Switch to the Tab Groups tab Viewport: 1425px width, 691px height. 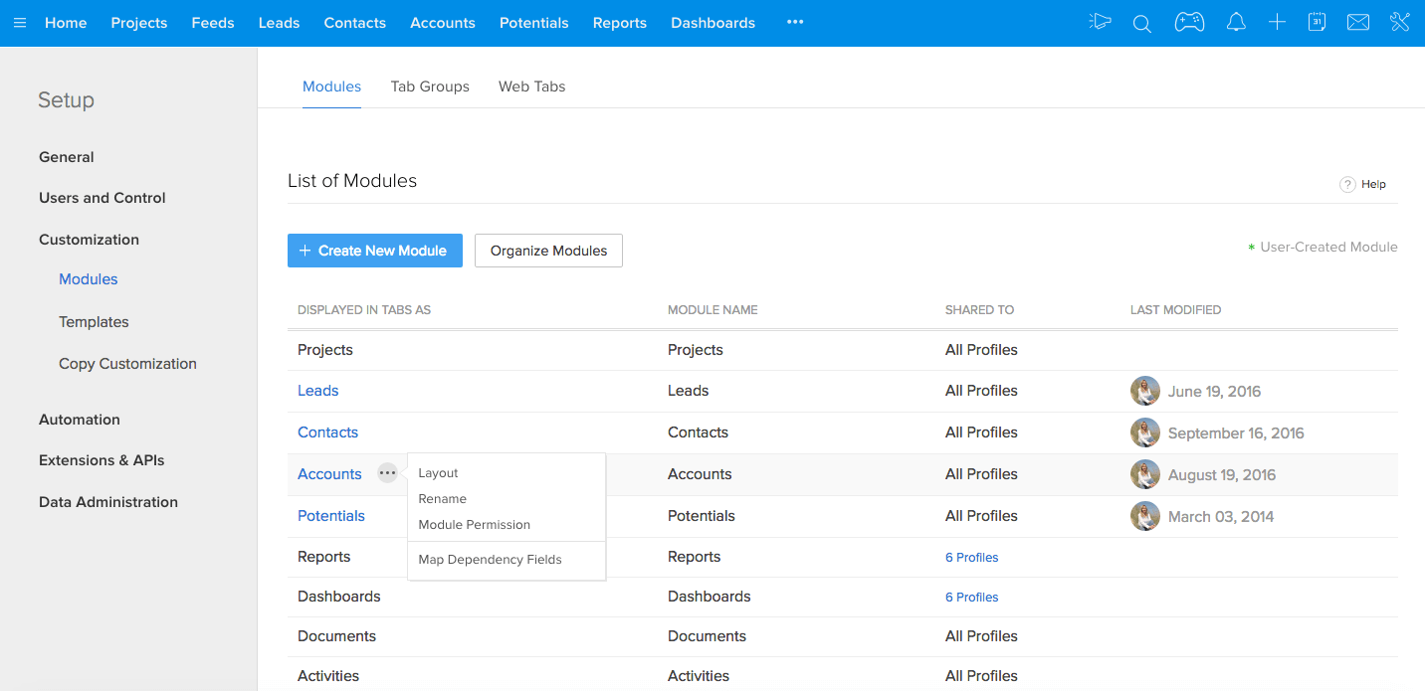point(430,86)
